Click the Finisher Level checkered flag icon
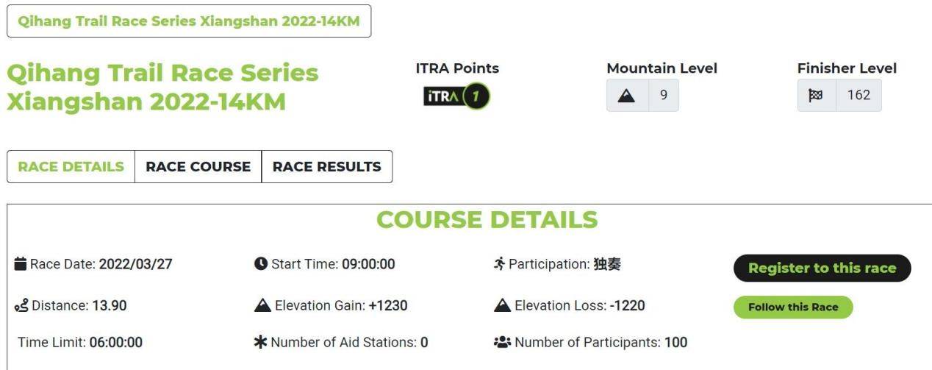Image resolution: width=932 pixels, height=370 pixels. 816,96
